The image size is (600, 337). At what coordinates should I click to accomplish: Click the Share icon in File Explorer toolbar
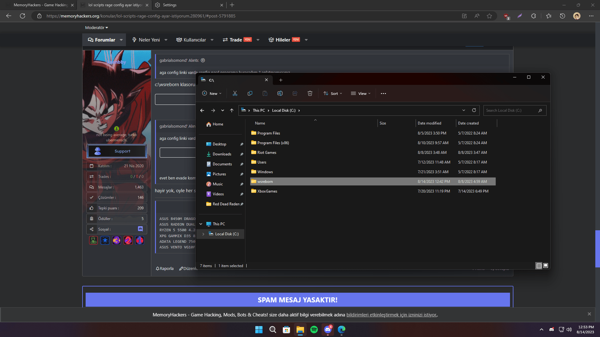[295, 93]
